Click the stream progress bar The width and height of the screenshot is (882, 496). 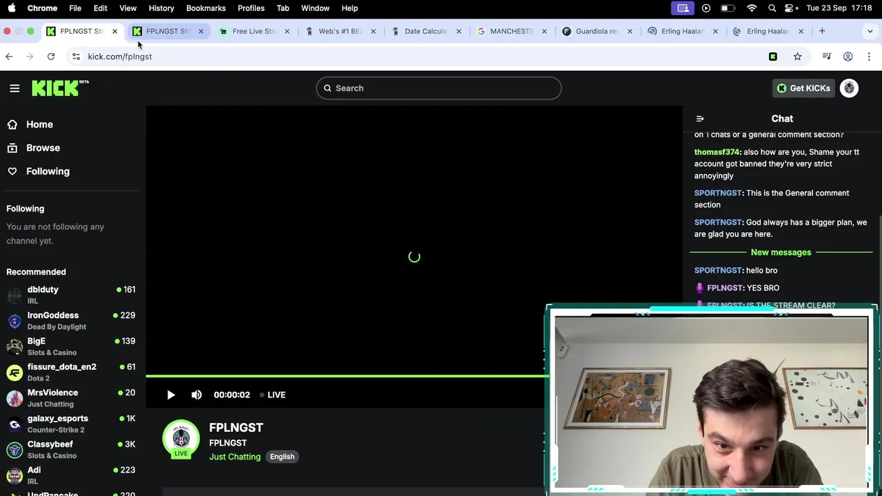click(x=347, y=376)
